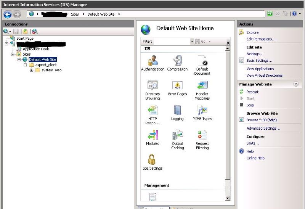Click the Forward navigation arrow button

point(17,14)
